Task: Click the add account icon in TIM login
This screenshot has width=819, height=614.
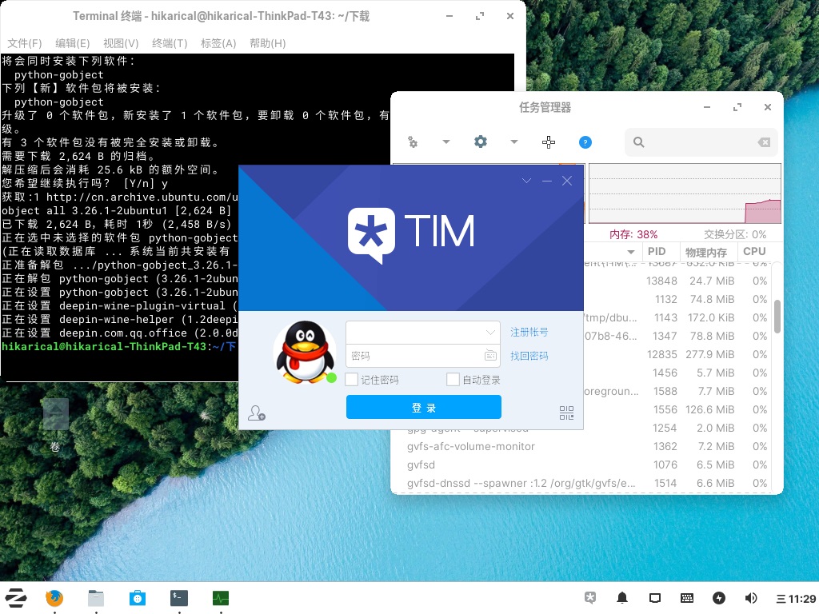Action: click(258, 413)
